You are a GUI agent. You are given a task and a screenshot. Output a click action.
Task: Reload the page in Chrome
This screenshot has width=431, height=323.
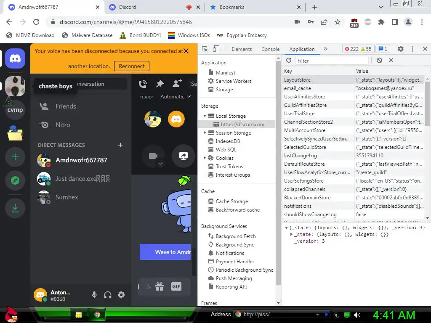[x=36, y=22]
